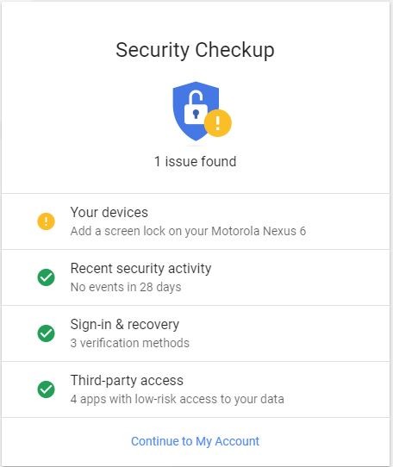Select the '3 verification methods' text
393x467 pixels.
[130, 343]
